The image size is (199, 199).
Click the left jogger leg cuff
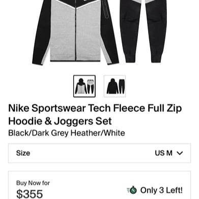[130, 58]
